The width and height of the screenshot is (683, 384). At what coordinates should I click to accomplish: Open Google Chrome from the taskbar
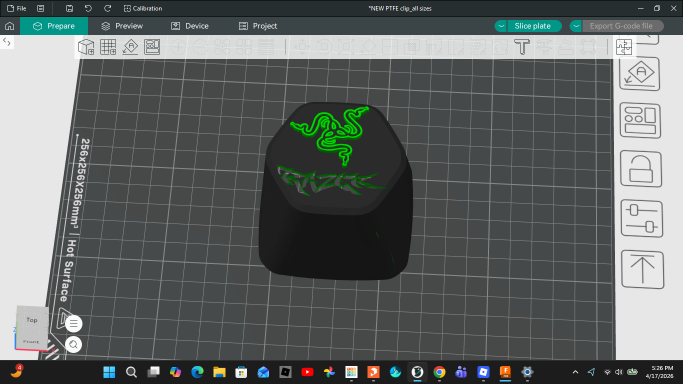pos(439,372)
